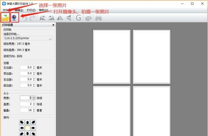
Task: Apply the grayscale G tool
Action: [x=78, y=18]
